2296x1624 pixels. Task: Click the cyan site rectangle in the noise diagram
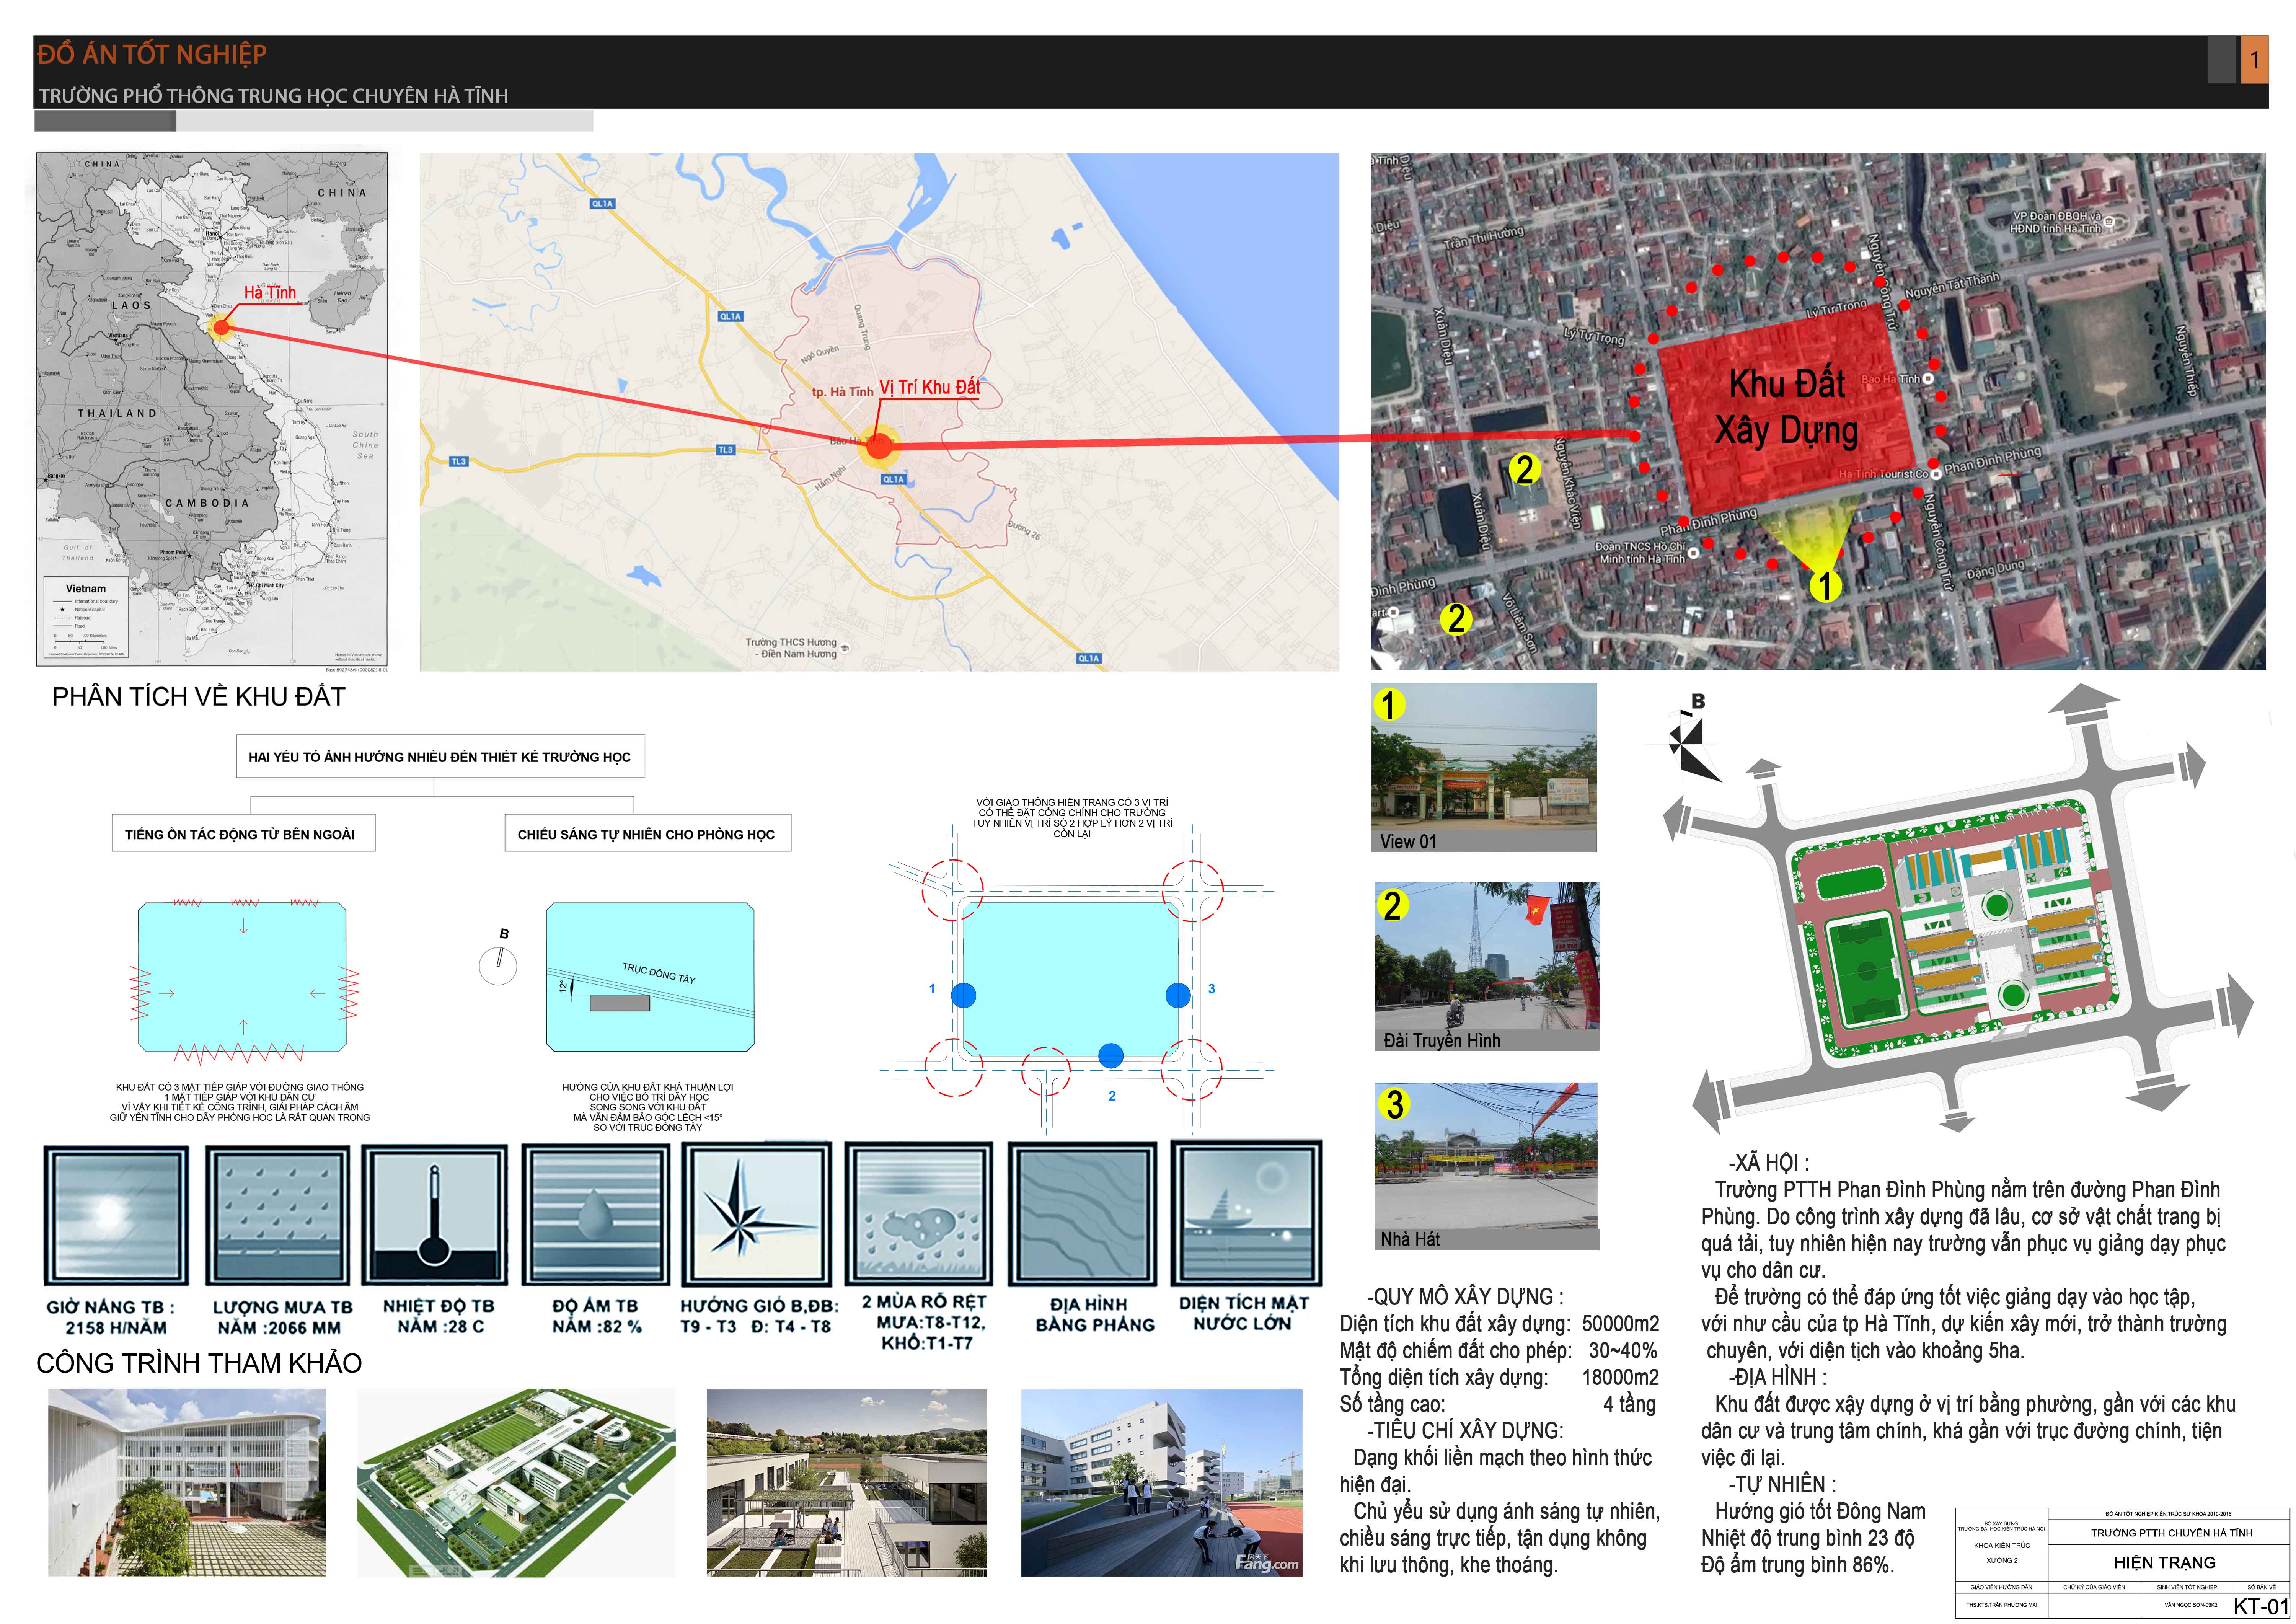point(242,977)
